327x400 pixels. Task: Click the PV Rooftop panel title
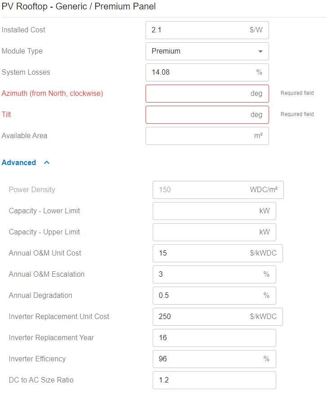[79, 7]
